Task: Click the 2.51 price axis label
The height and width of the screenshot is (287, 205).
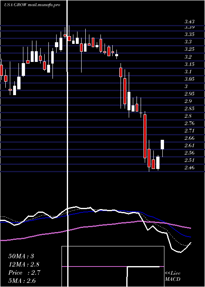Action: (189, 160)
